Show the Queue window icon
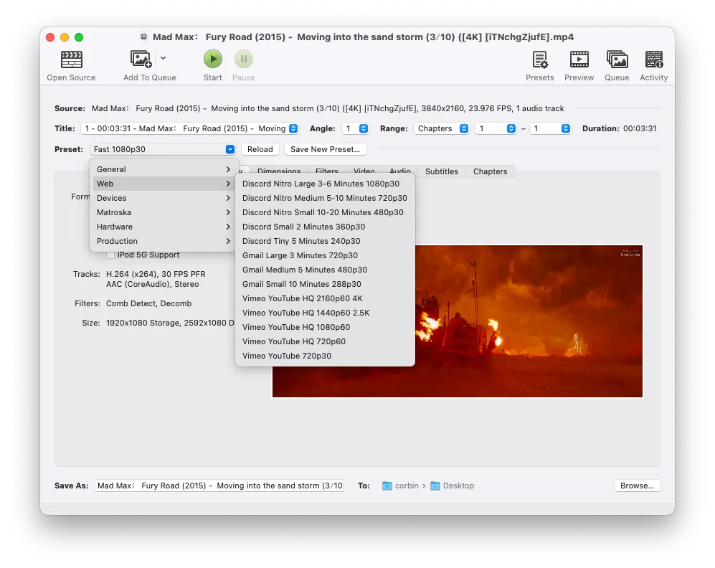The image size is (715, 568). pos(617,60)
